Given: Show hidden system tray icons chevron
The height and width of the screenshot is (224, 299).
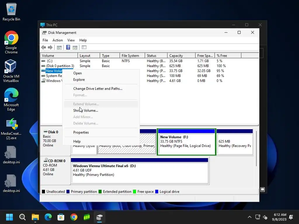Looking at the screenshot, I should (249, 217).
